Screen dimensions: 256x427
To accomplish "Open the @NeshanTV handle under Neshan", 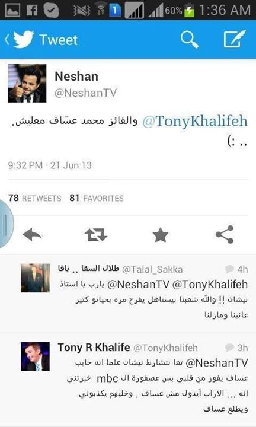I will tap(85, 93).
